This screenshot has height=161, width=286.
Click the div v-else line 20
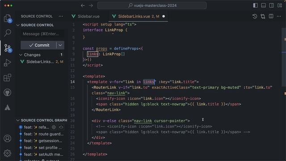(x=141, y=121)
